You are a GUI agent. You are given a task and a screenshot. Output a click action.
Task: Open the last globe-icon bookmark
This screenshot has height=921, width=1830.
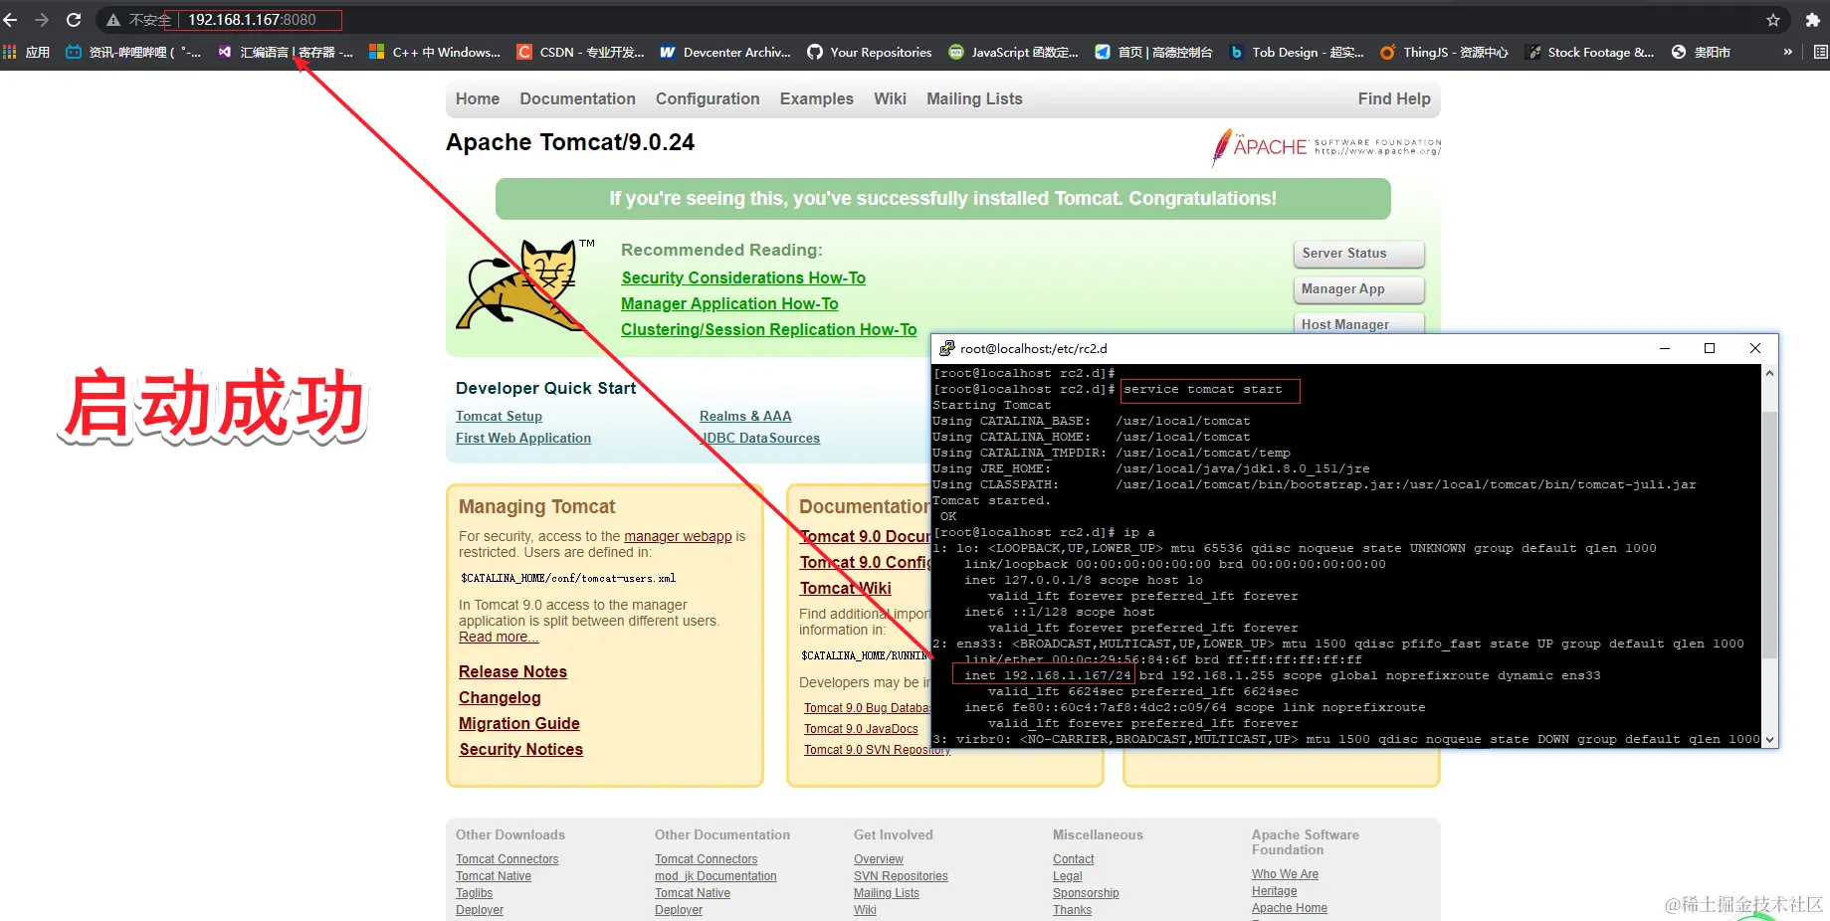click(x=1701, y=52)
